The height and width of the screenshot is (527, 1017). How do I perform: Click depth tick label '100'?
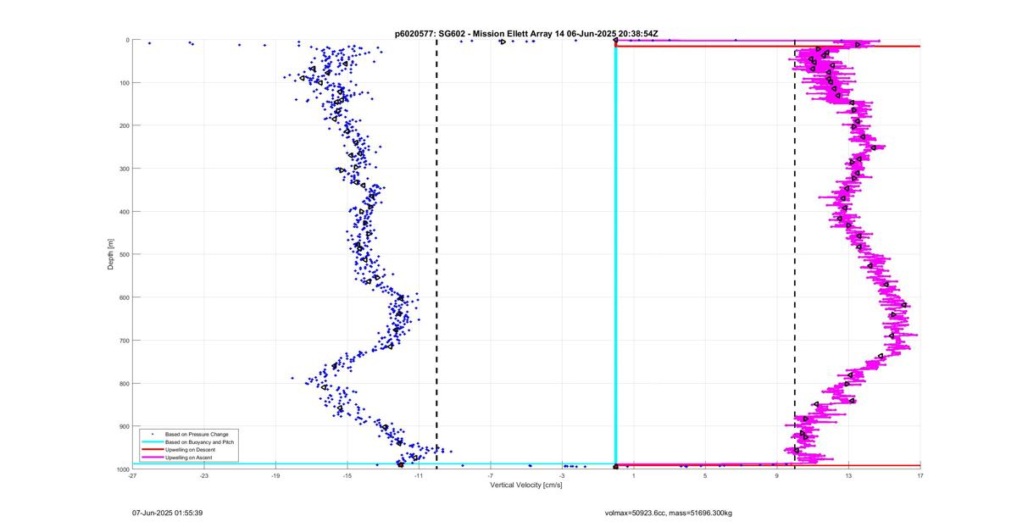pyautogui.click(x=124, y=83)
